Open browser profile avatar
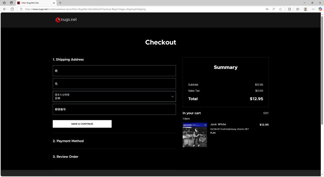The image size is (324, 177). [x=305, y=9]
